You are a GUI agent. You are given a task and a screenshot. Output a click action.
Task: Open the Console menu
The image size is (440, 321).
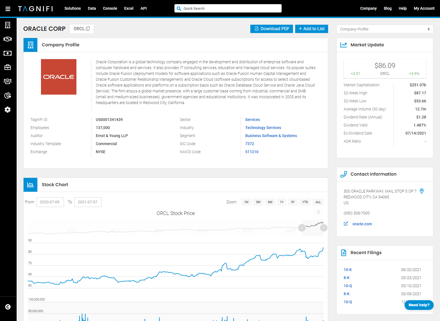[x=110, y=8]
